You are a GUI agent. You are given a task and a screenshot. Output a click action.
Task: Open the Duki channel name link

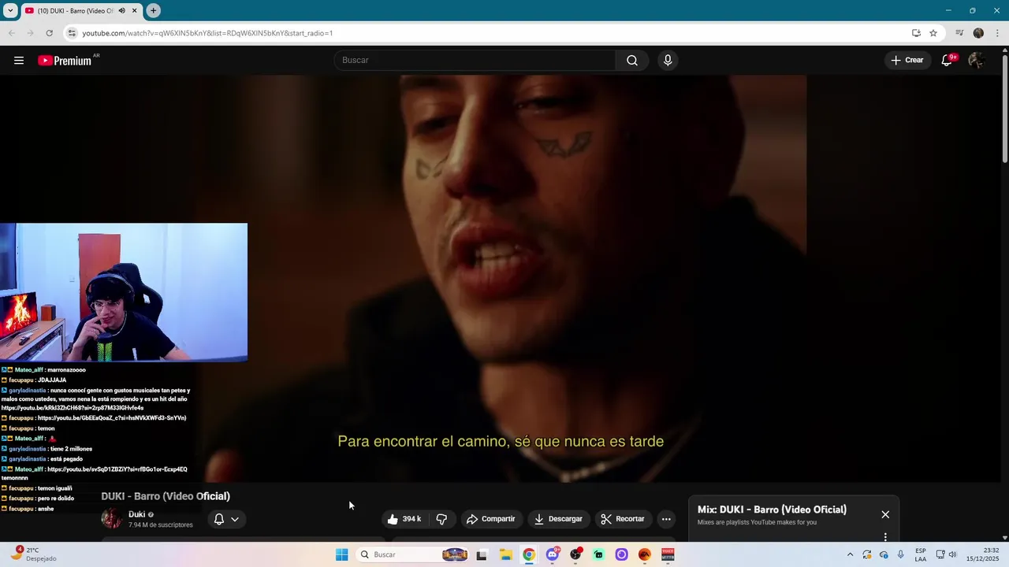[136, 514]
